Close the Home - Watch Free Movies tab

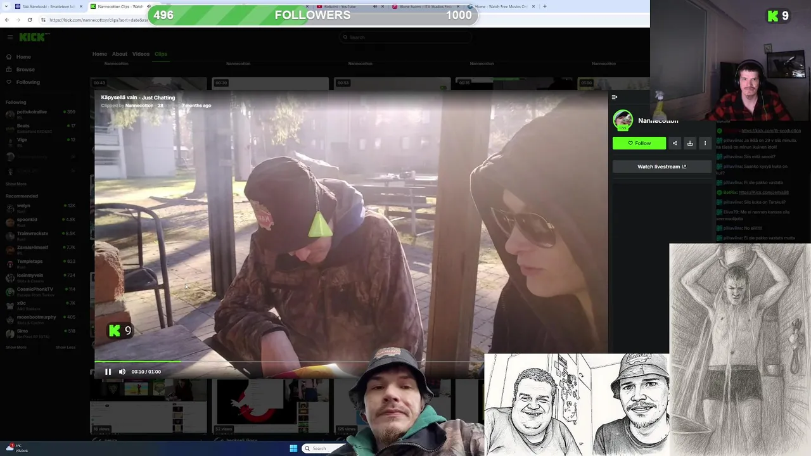[533, 6]
